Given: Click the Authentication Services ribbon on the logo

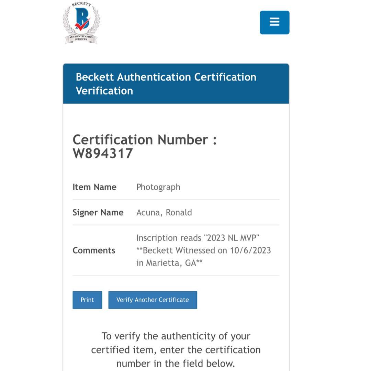Looking at the screenshot, I should [81, 37].
